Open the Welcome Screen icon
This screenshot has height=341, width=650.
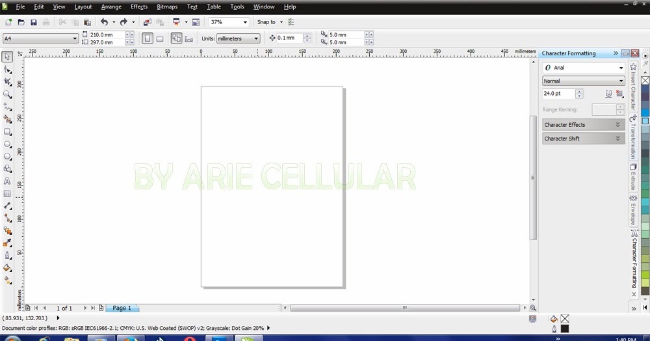(x=196, y=22)
